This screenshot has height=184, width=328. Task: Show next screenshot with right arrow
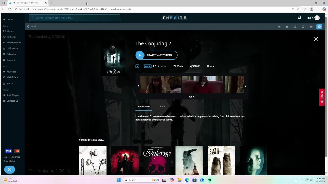[245, 86]
